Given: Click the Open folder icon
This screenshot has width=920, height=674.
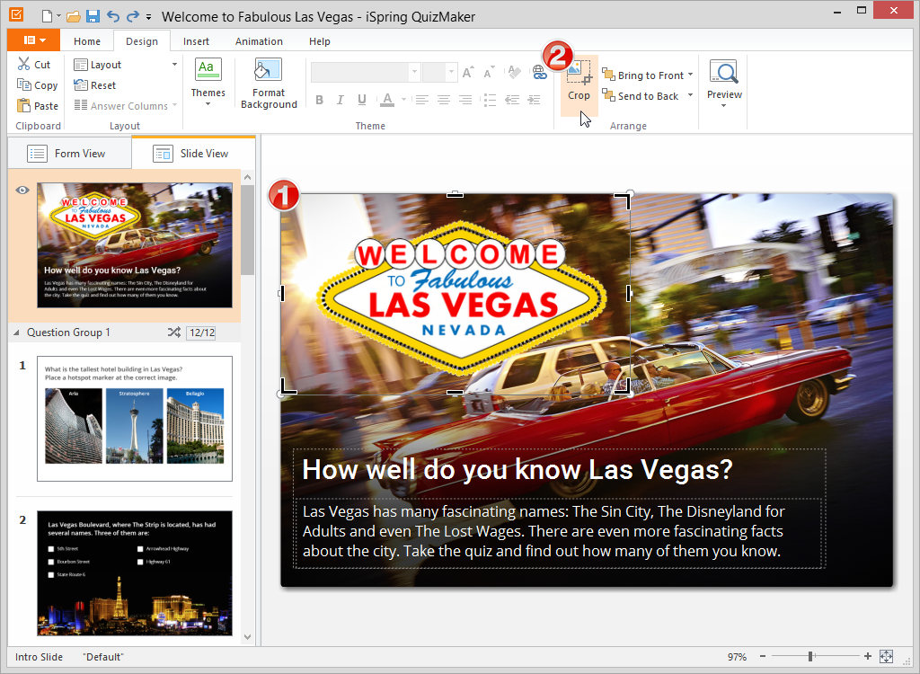Looking at the screenshot, I should pyautogui.click(x=74, y=17).
